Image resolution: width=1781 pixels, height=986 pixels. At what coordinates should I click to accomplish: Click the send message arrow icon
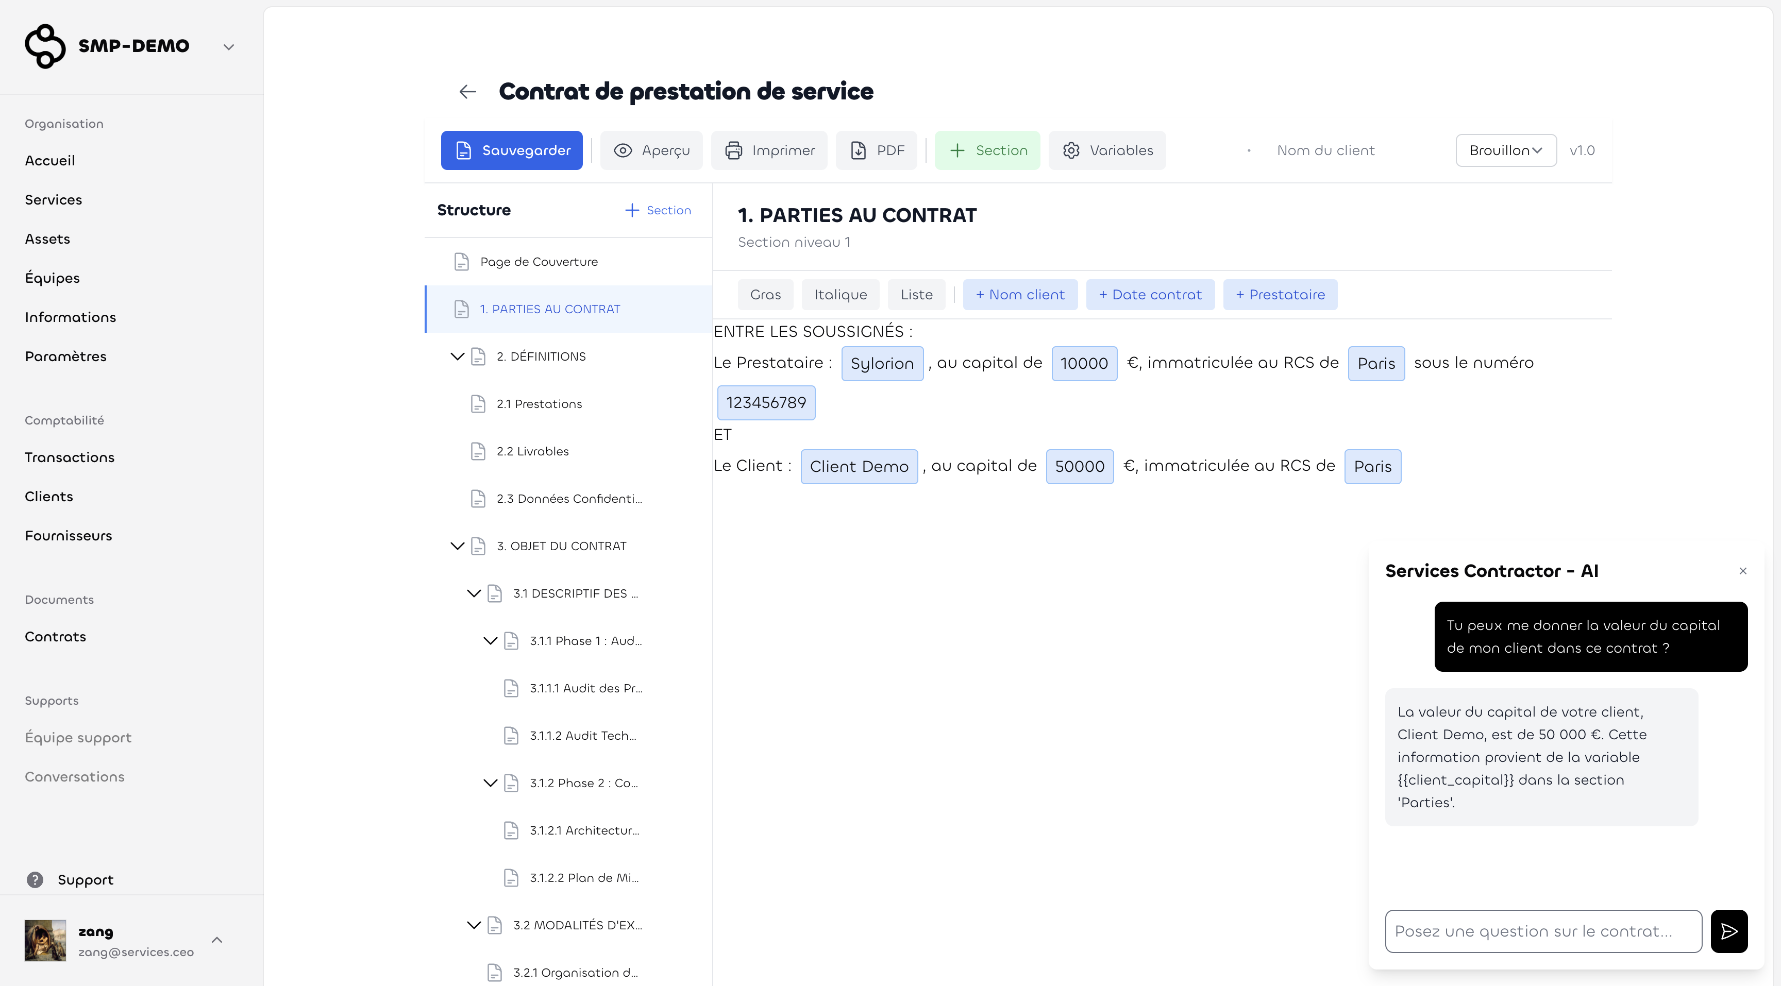click(1728, 931)
